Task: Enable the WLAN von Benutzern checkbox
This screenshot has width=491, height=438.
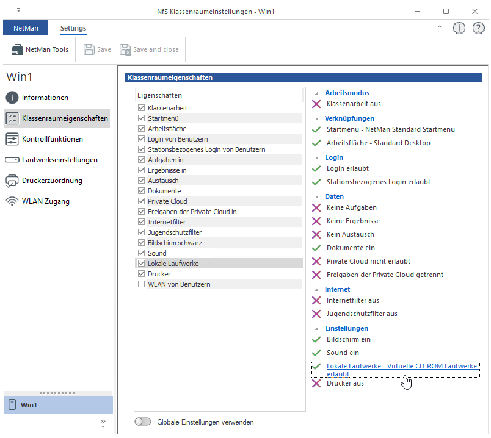Action: point(141,284)
